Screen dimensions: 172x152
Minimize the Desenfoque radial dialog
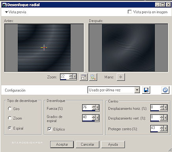pos(157,5)
